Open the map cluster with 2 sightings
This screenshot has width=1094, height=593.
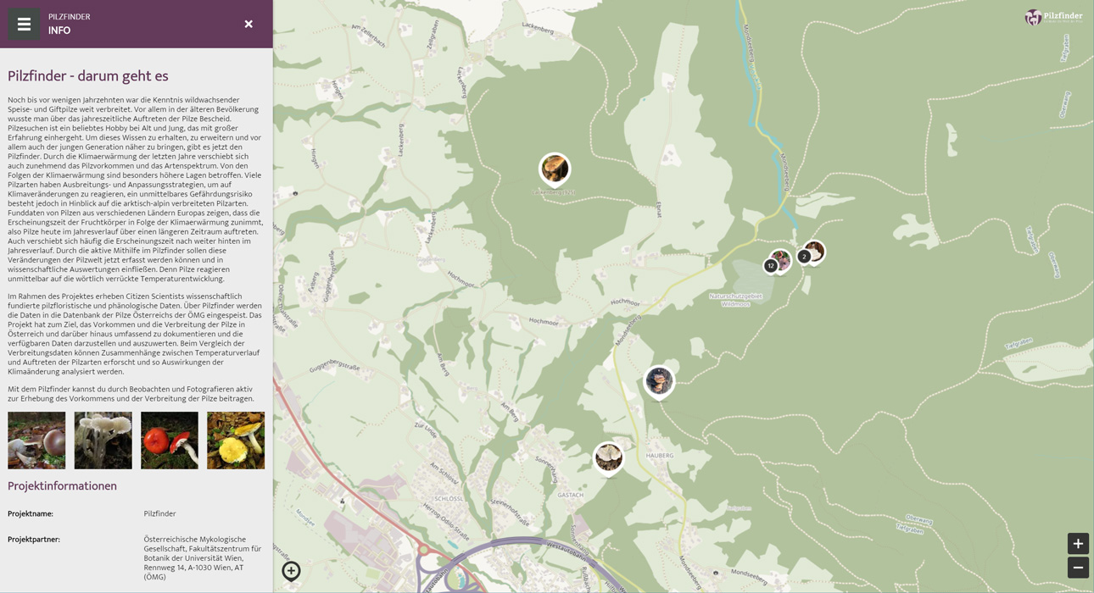click(804, 257)
